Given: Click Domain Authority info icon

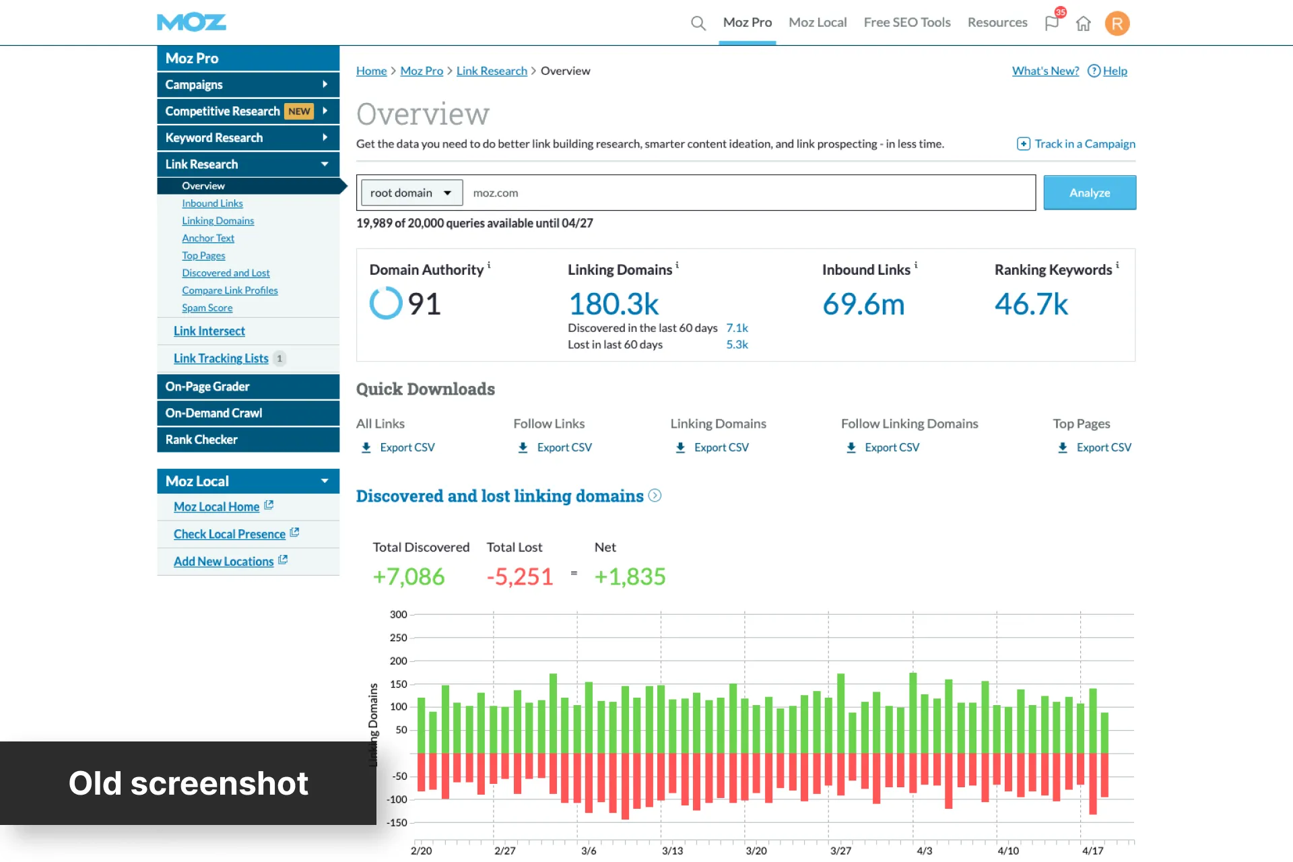Looking at the screenshot, I should tap(489, 265).
